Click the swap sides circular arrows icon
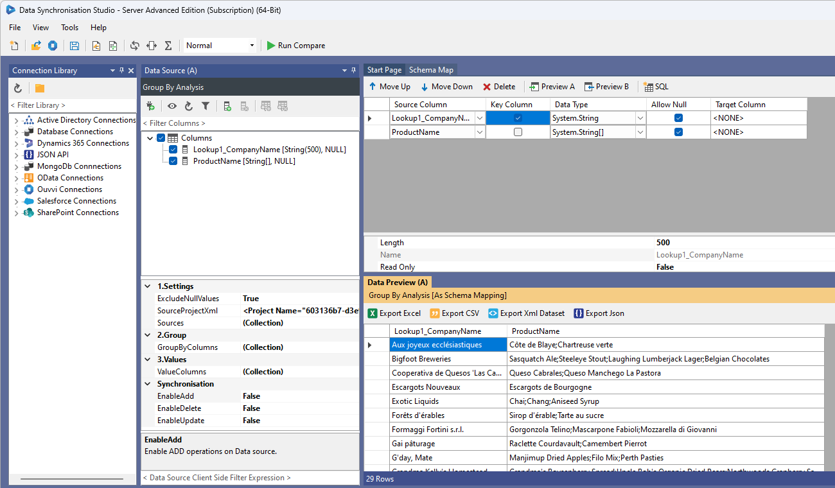The image size is (835, 488). click(x=135, y=46)
